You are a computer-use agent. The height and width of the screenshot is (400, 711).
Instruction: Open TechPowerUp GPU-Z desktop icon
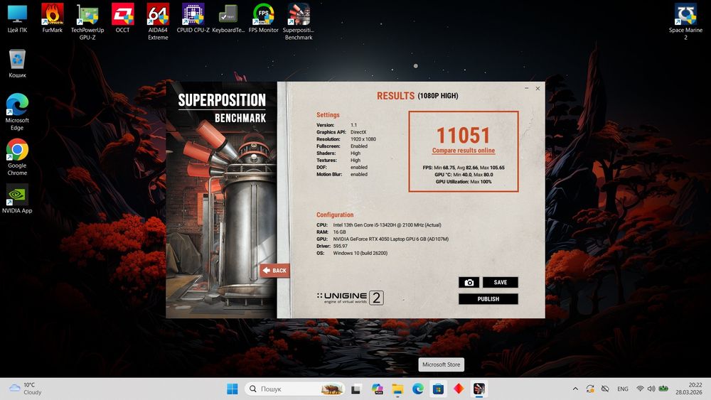87,22
